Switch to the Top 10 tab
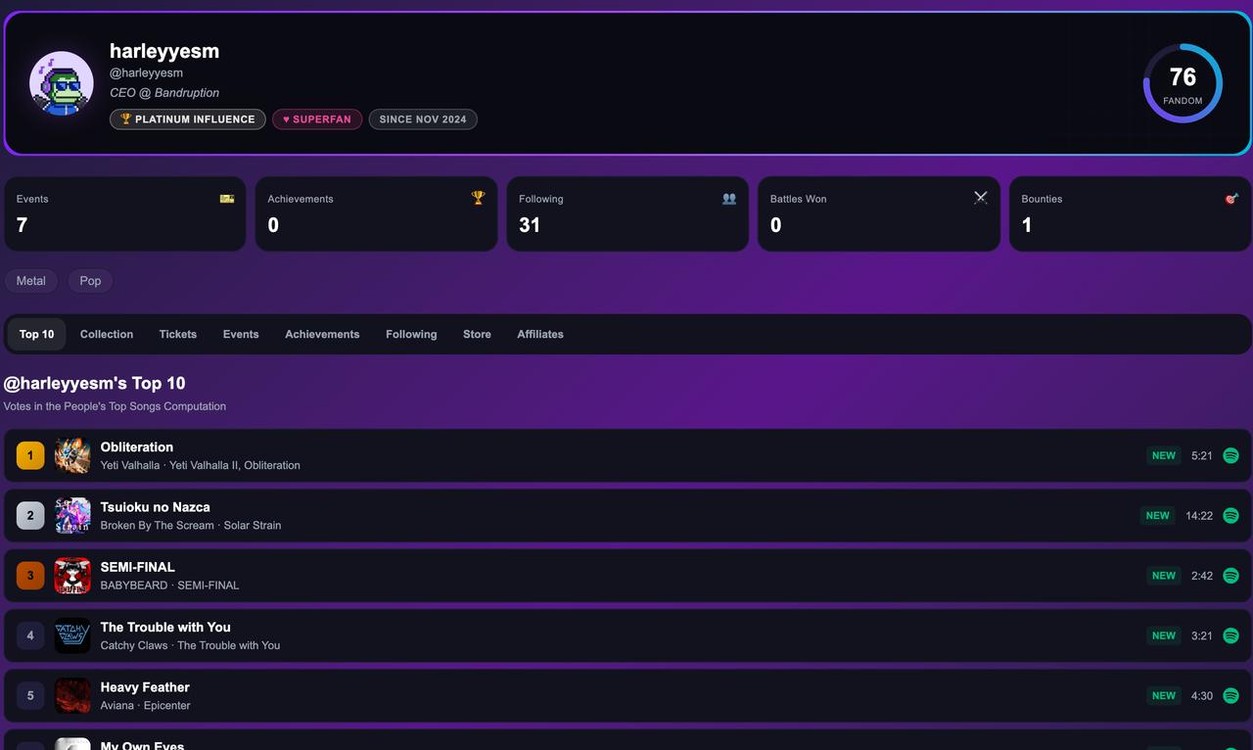This screenshot has width=1253, height=750. click(x=37, y=334)
